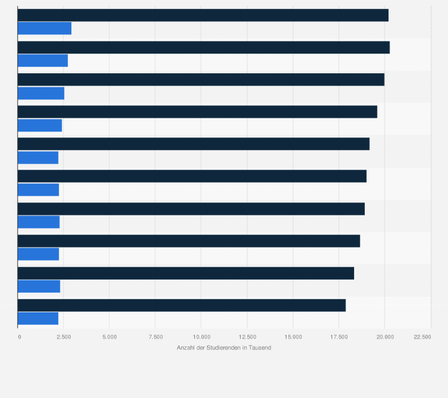Screen dimensions: 448x398
Task: Select the second-to-last dark navy bar
Action: click(186, 273)
